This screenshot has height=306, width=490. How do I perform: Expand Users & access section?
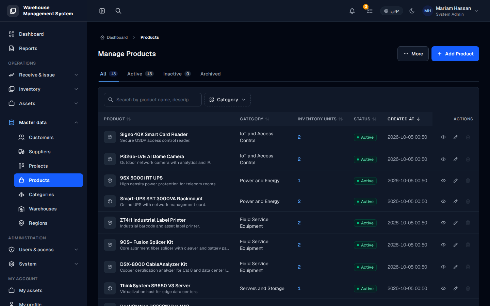pyautogui.click(x=44, y=250)
